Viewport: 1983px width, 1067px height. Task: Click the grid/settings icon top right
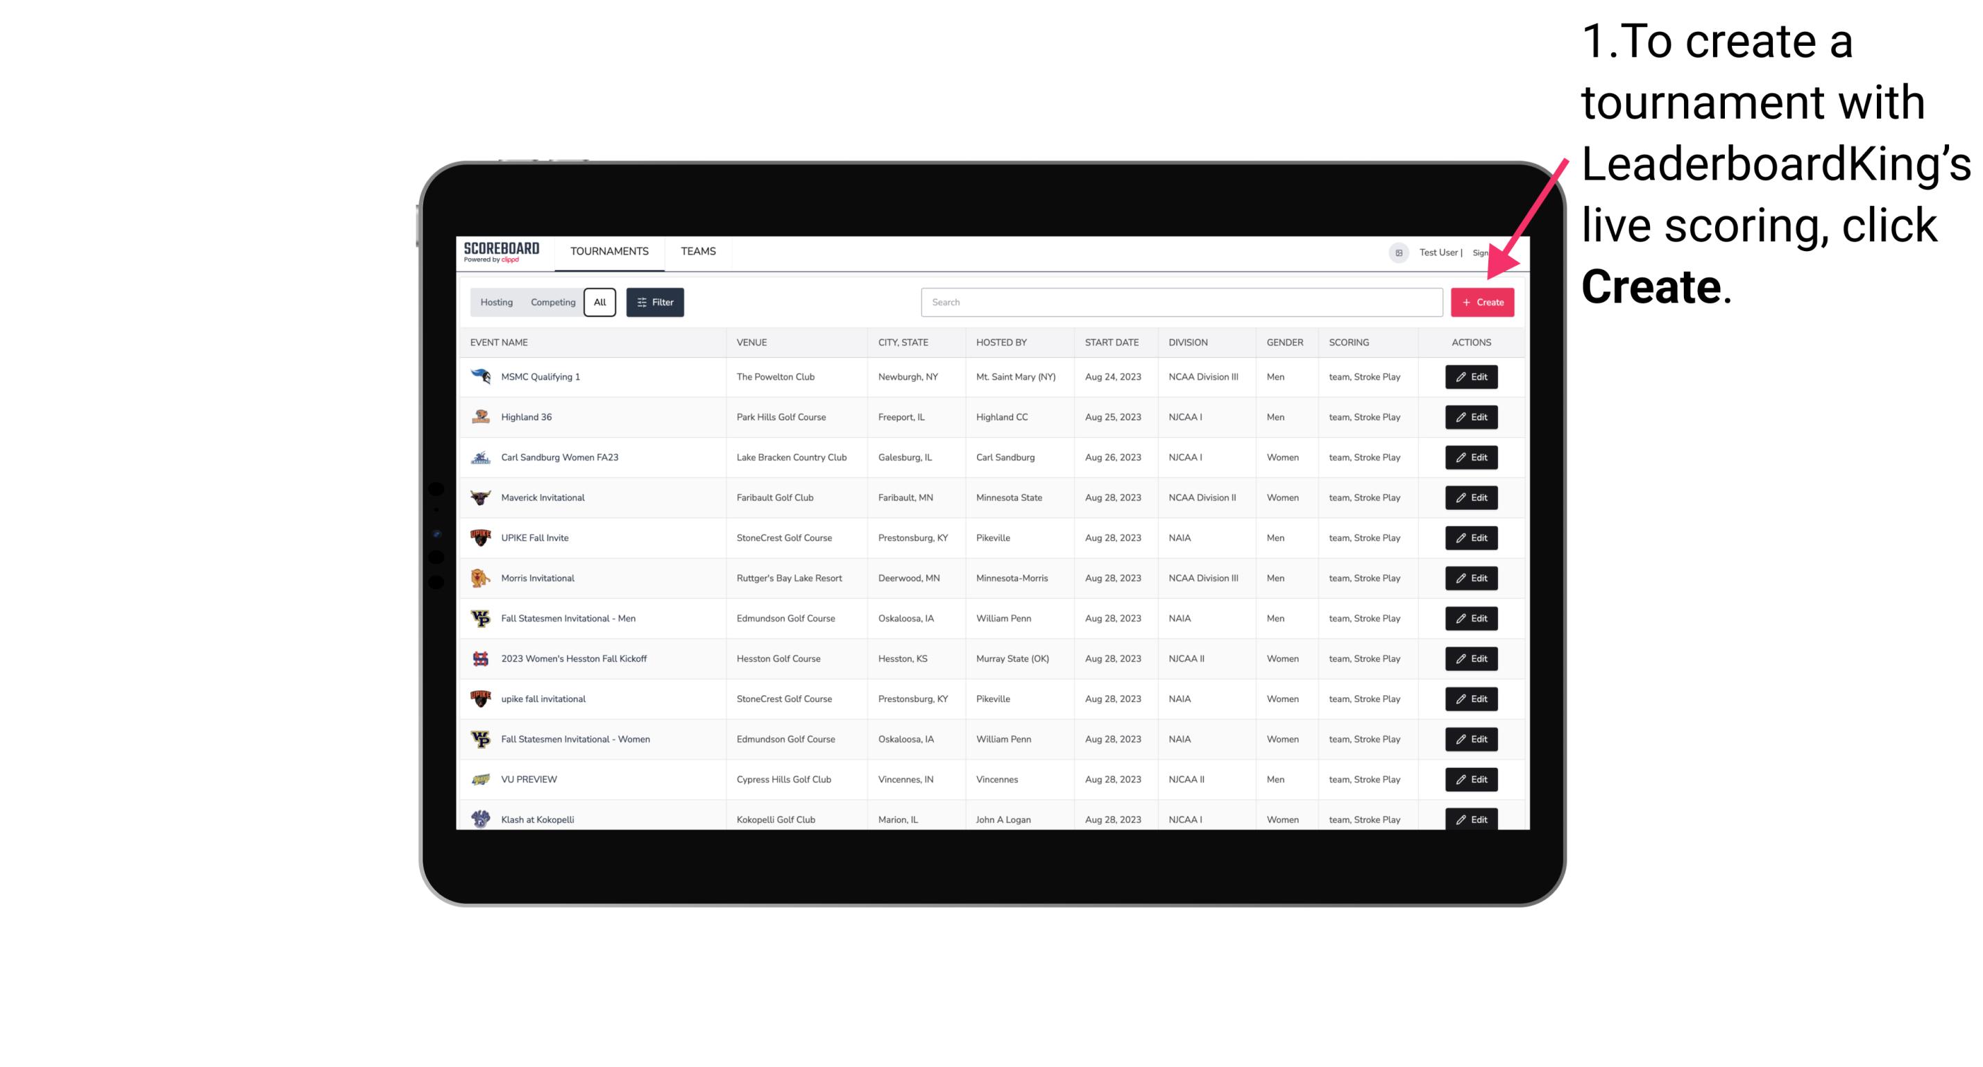click(x=1398, y=251)
